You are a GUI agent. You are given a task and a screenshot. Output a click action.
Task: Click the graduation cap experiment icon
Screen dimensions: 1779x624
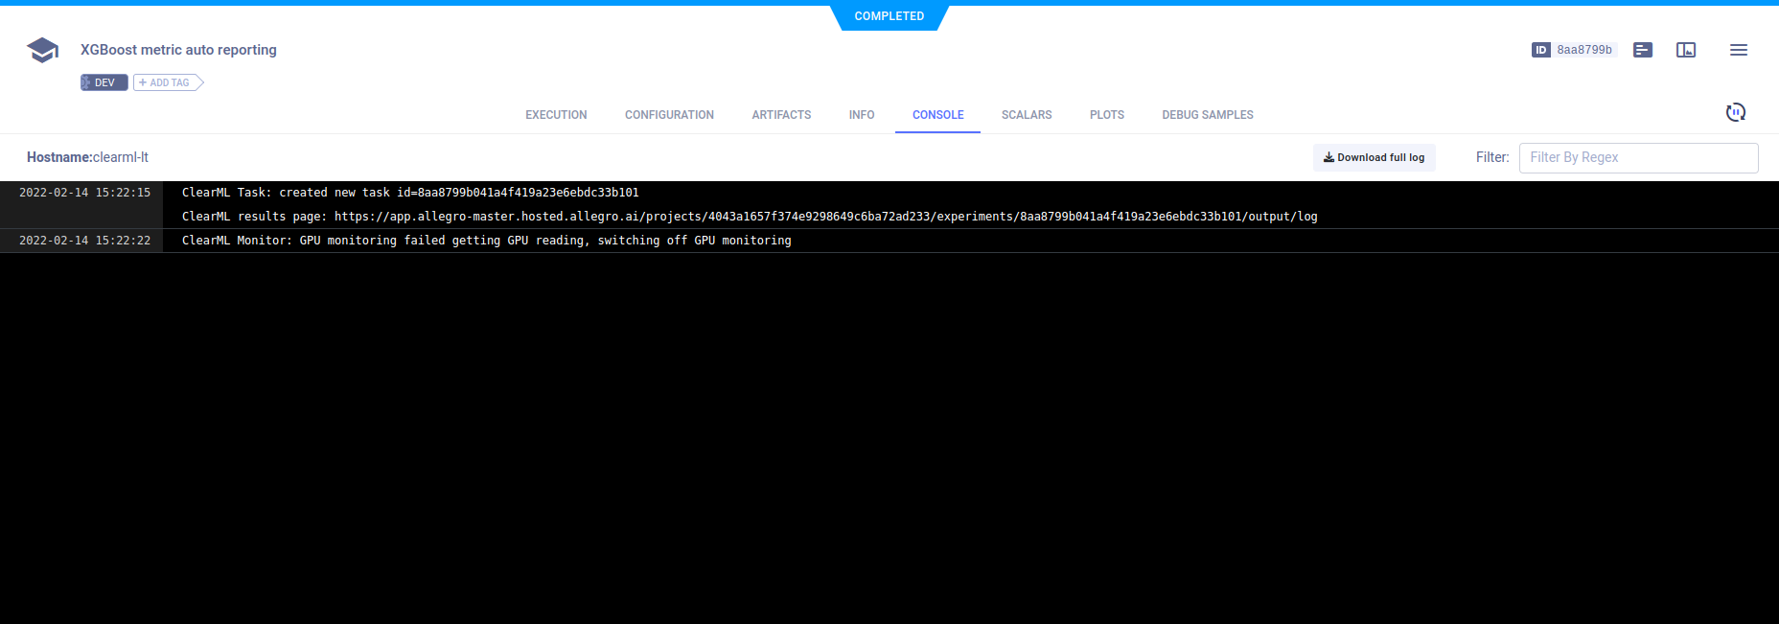tap(42, 50)
